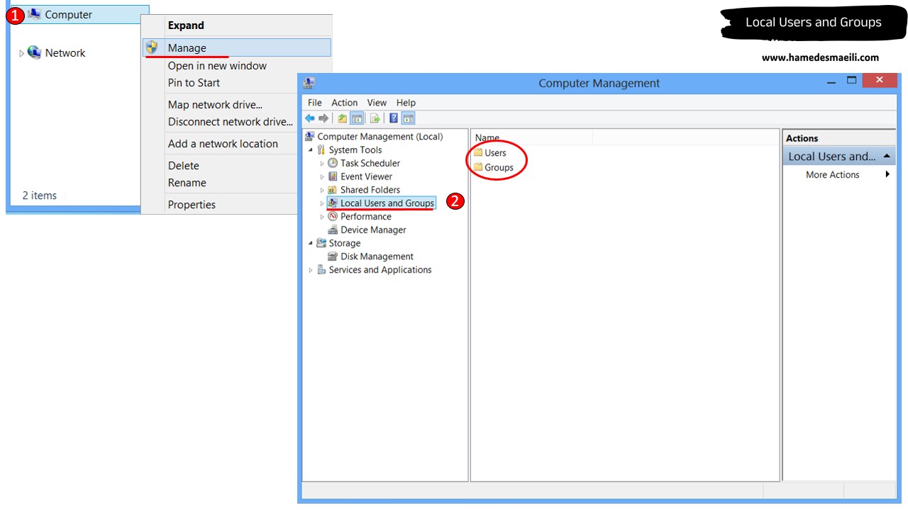Click the Export List toolbar icon
Viewport: 908px width, 510px height.
[375, 118]
